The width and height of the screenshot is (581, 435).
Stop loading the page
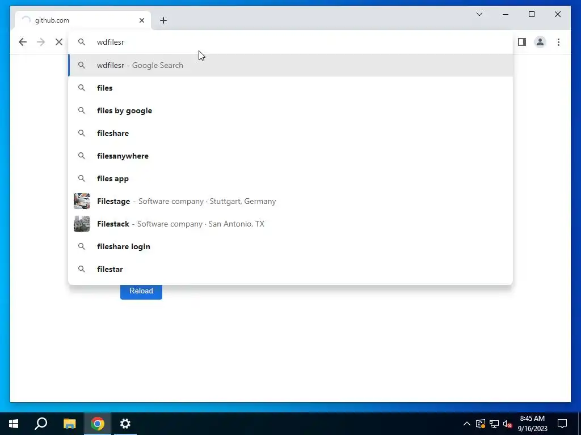point(59,42)
